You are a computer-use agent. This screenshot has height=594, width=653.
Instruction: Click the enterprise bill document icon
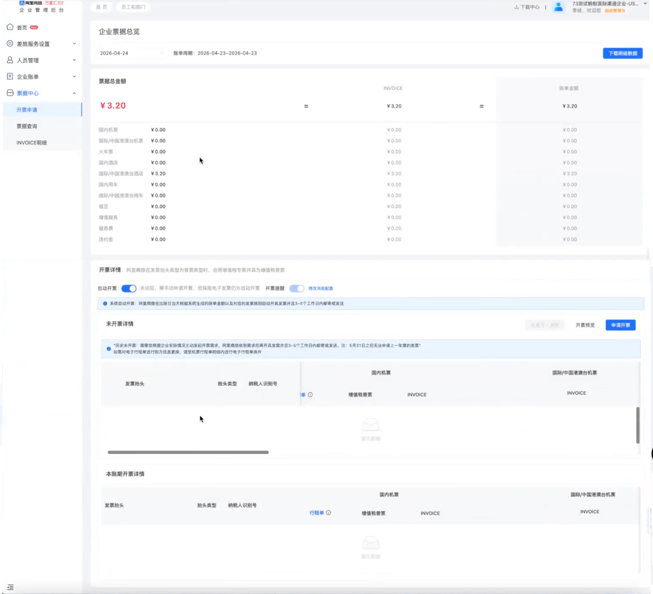(x=10, y=76)
